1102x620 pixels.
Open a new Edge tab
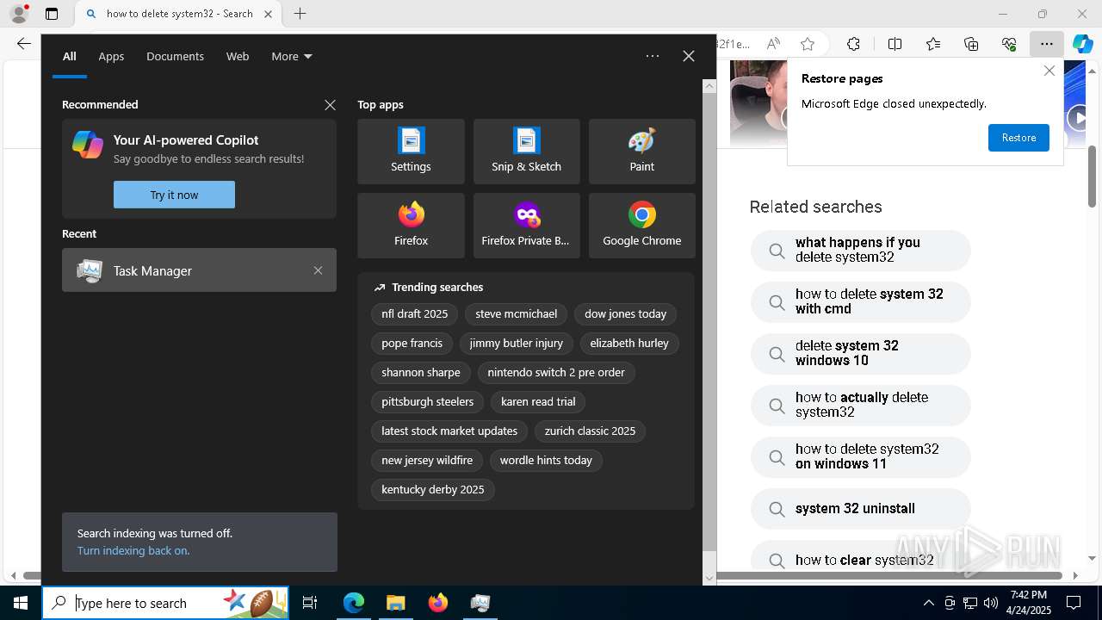tap(300, 14)
